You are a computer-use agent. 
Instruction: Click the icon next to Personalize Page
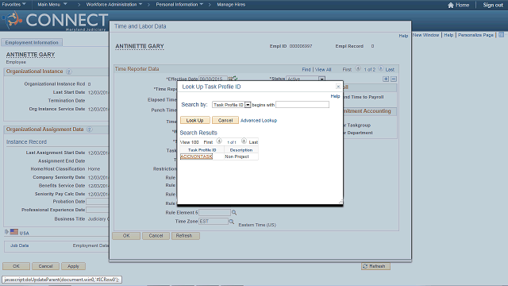click(x=501, y=35)
